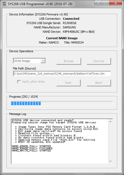
Task: Click the blue progress bar
Action: pyautogui.click(x=62, y=104)
